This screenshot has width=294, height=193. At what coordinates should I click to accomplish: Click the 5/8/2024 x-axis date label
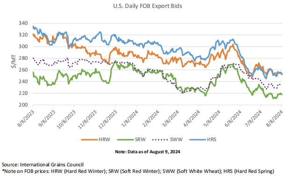212,118
